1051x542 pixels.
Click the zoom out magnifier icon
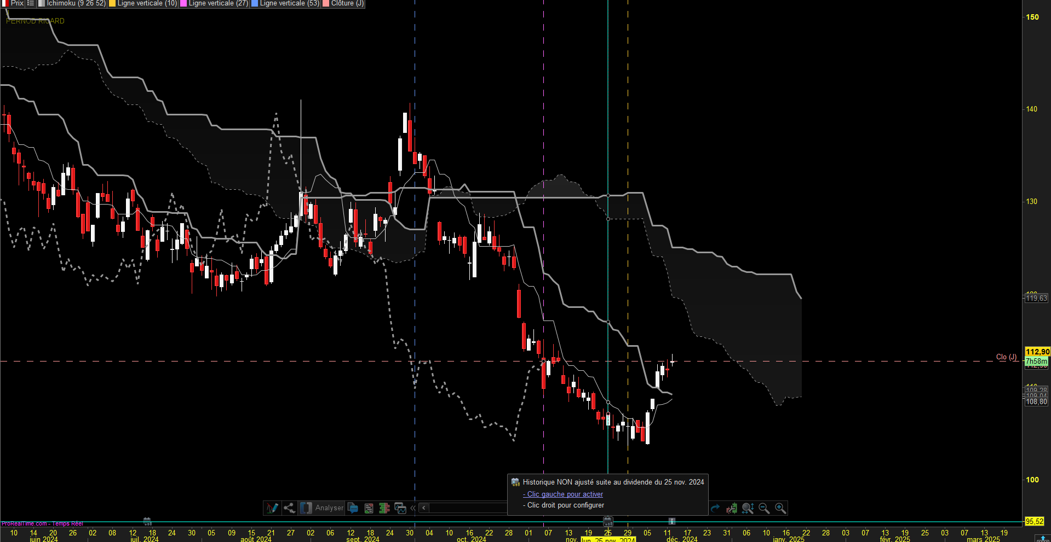click(764, 508)
